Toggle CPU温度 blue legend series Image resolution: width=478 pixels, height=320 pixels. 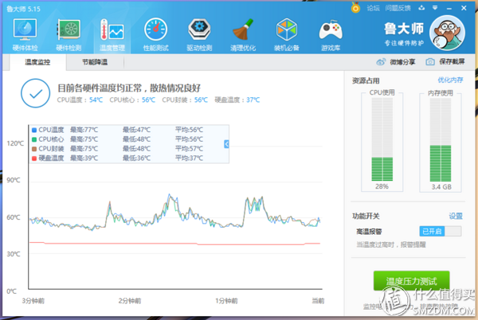(34, 130)
